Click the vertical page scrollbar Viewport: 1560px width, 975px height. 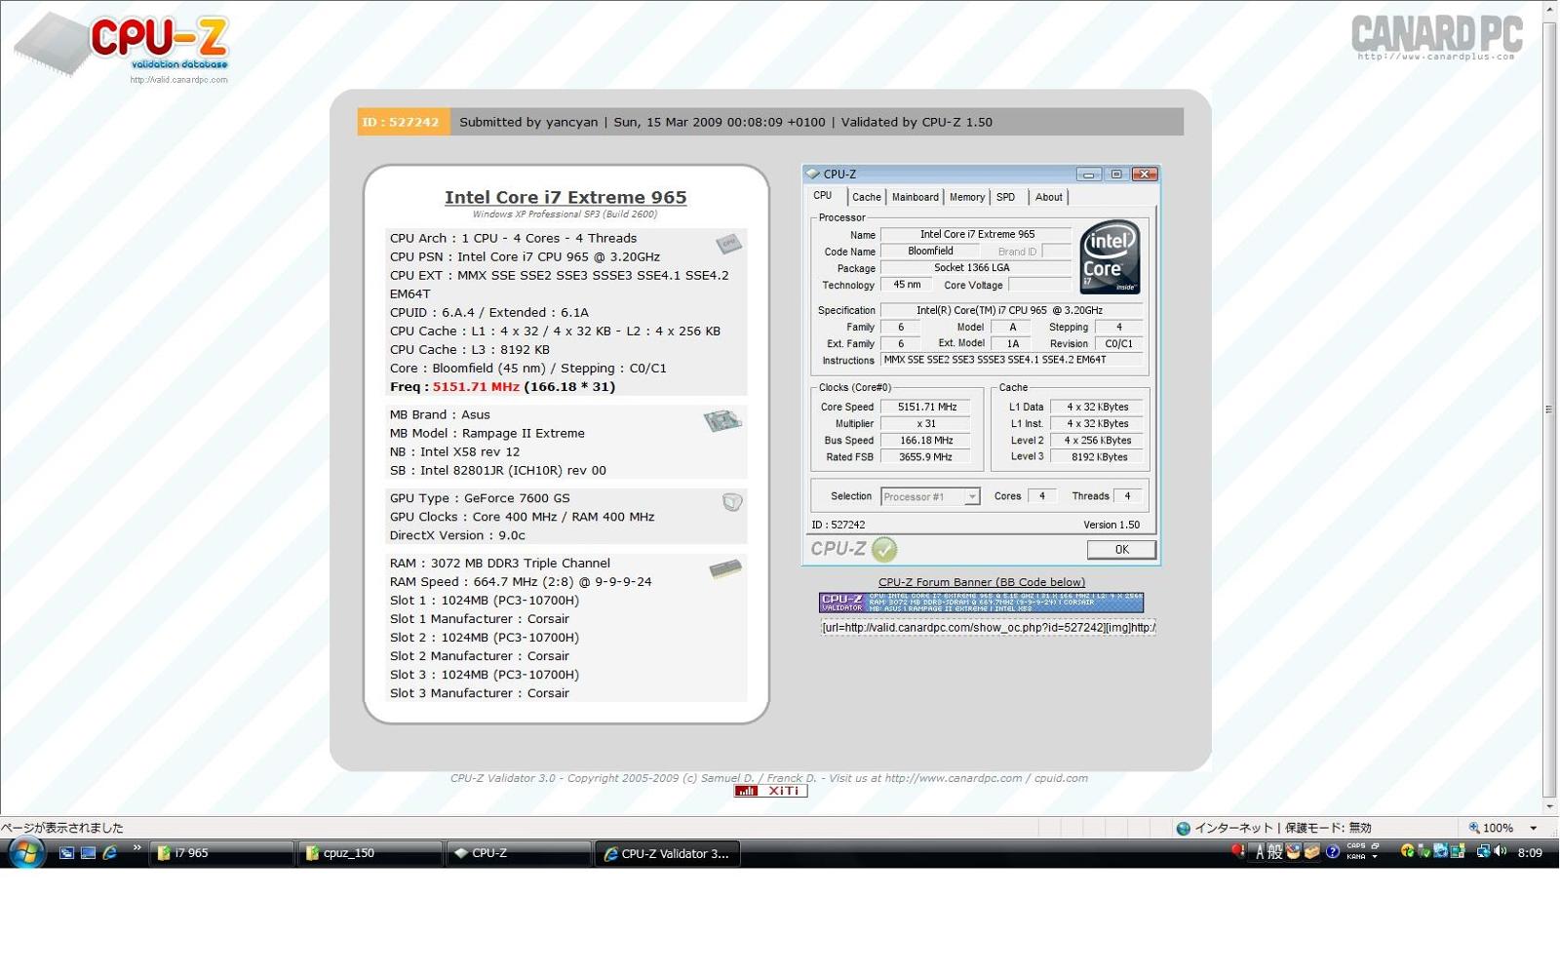pyautogui.click(x=1550, y=409)
